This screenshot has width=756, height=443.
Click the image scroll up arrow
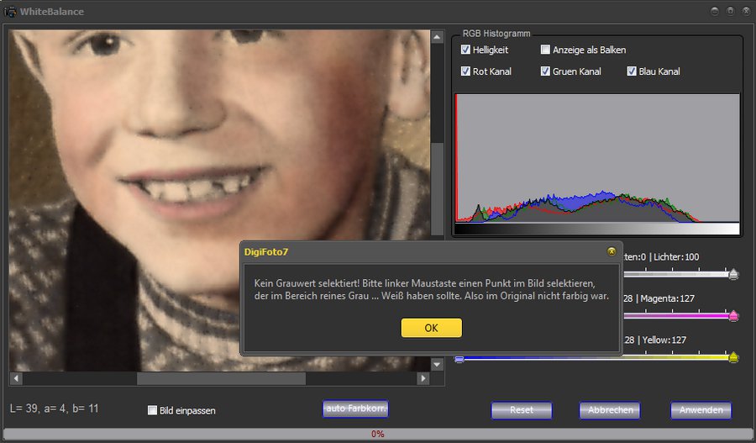pos(437,37)
